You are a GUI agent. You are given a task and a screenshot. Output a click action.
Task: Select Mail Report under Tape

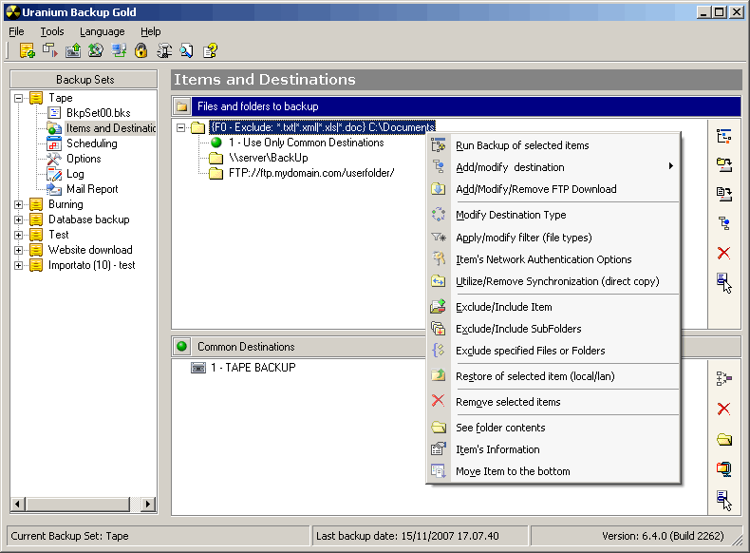[x=92, y=189]
